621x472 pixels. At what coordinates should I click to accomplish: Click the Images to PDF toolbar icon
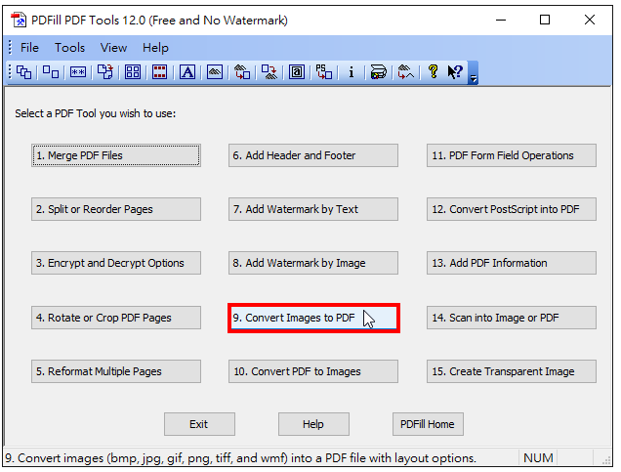pyautogui.click(x=242, y=72)
